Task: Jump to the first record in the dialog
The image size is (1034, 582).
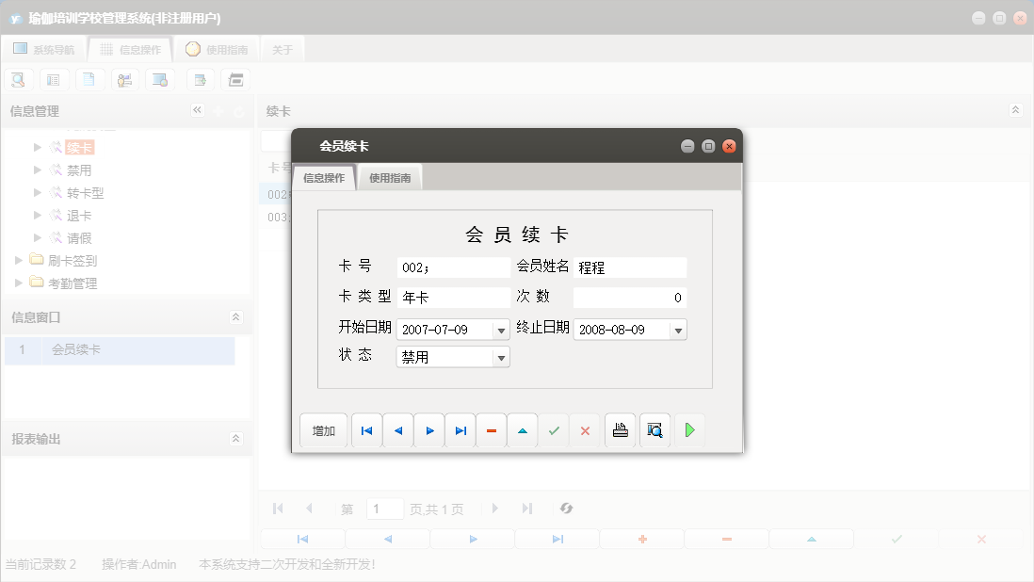Action: pyautogui.click(x=366, y=430)
